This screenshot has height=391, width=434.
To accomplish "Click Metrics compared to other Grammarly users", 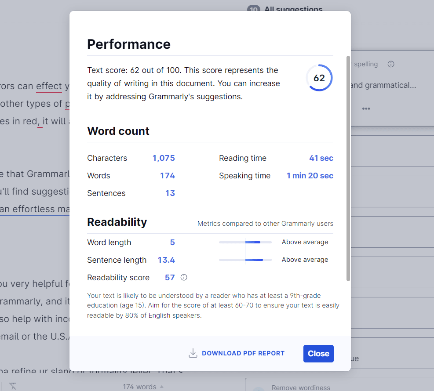I will [265, 224].
